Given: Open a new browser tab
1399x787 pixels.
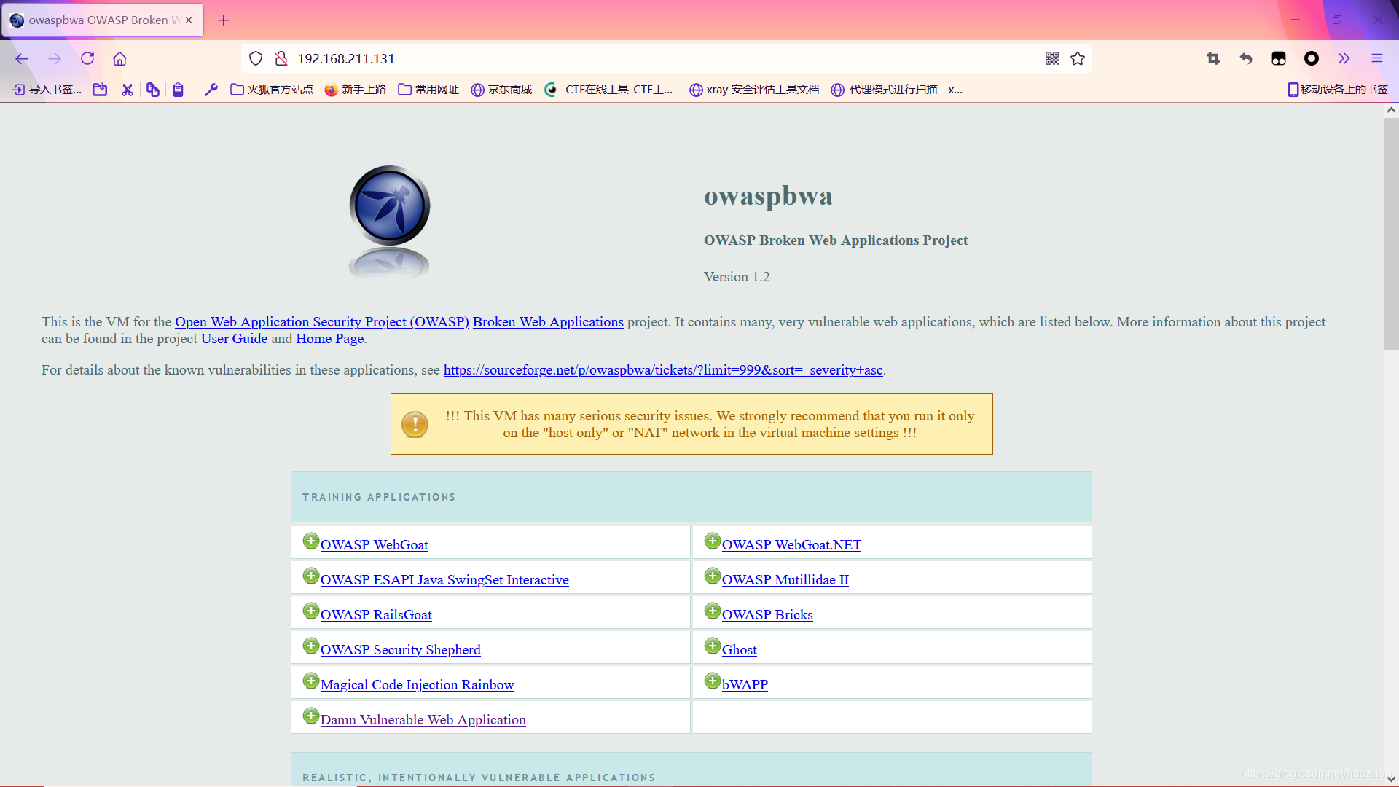Looking at the screenshot, I should coord(224,20).
